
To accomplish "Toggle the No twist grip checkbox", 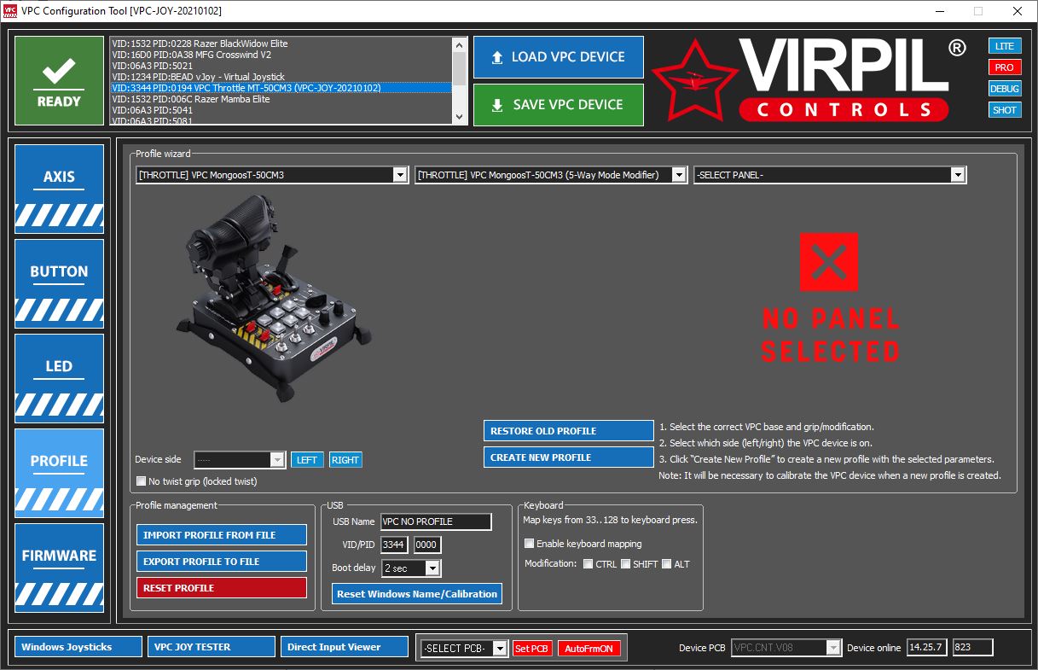I will 140,481.
